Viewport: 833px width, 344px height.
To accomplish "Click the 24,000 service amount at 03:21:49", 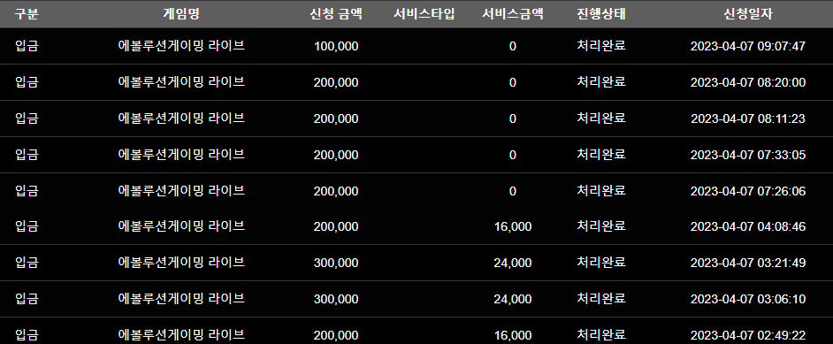I will (x=513, y=264).
